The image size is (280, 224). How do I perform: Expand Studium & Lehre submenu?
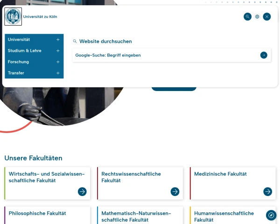point(58,51)
